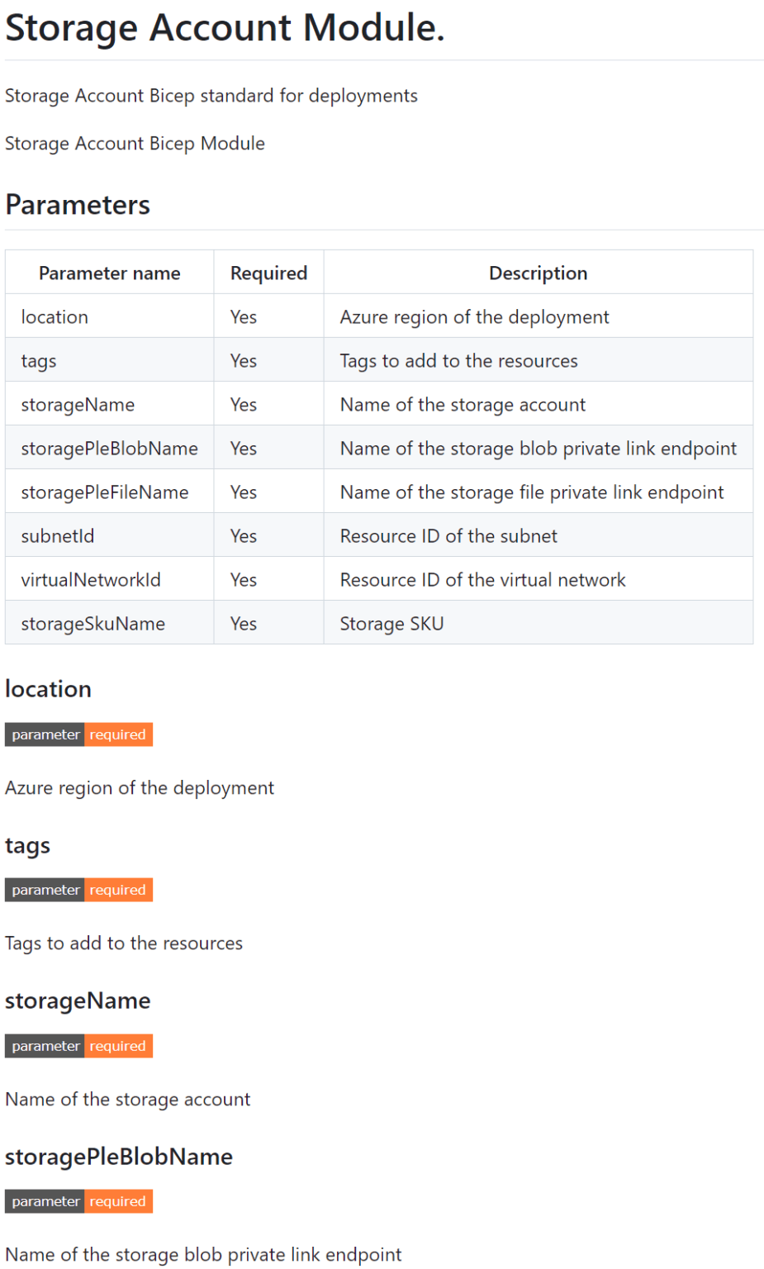Click the parameter badge under storageName heading
Image resolution: width=764 pixels, height=1269 pixels.
pyautogui.click(x=45, y=1046)
